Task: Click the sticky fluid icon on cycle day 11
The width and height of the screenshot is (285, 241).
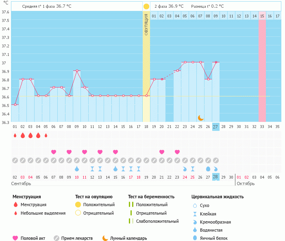Action: pos(92,168)
